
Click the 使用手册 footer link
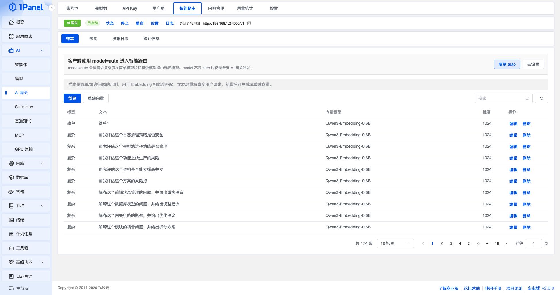(x=493, y=288)
